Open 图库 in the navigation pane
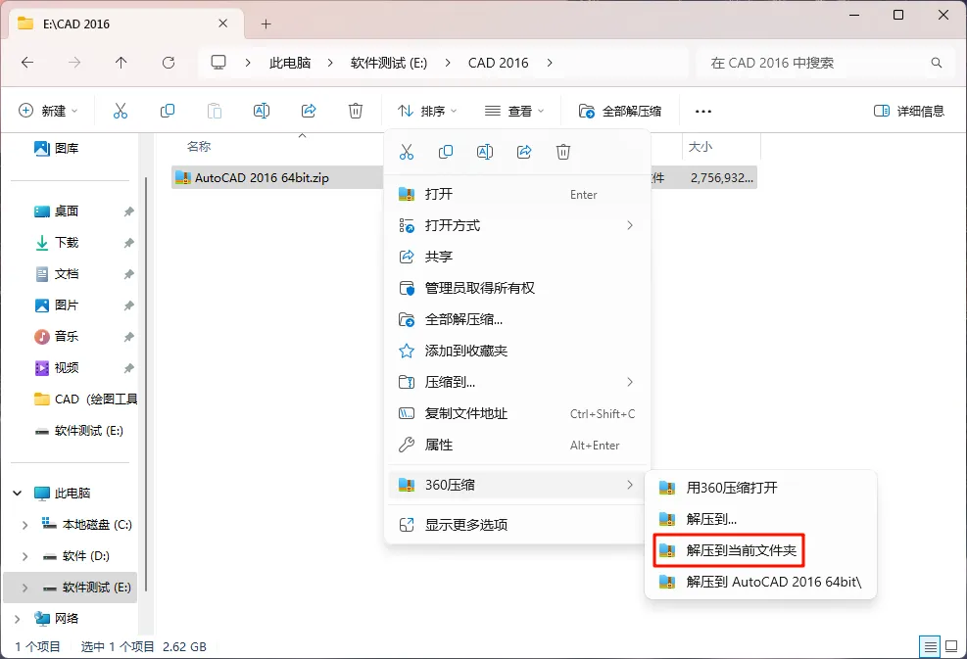967x659 pixels. point(57,148)
